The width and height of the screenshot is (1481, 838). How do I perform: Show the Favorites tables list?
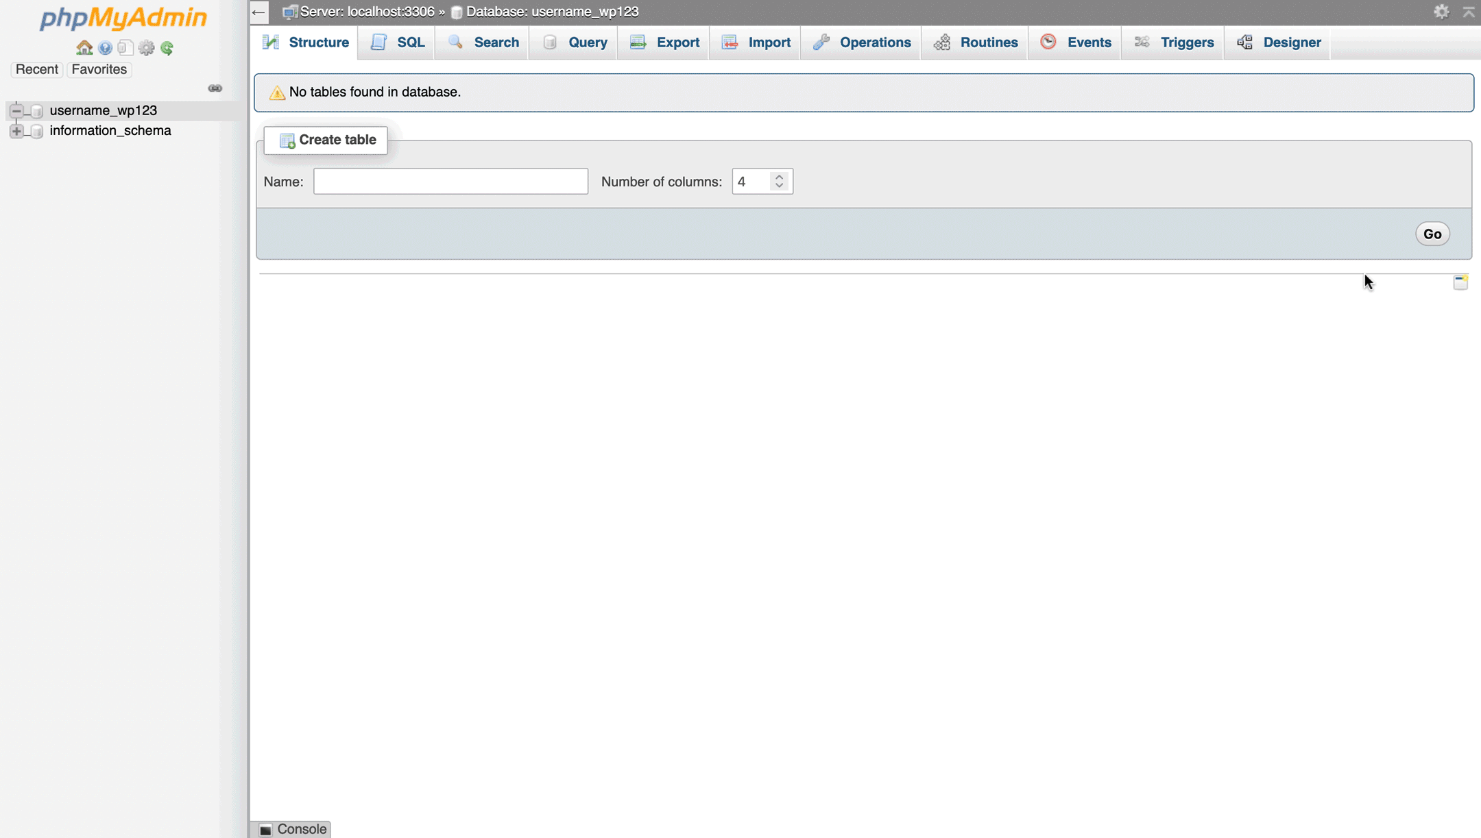coord(99,69)
